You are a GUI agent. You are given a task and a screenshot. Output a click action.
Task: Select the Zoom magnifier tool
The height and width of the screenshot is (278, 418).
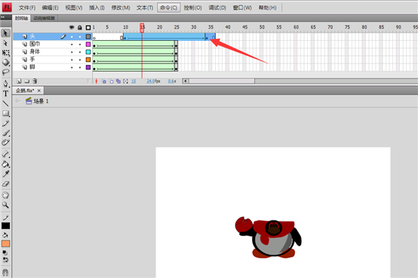pos(5,205)
